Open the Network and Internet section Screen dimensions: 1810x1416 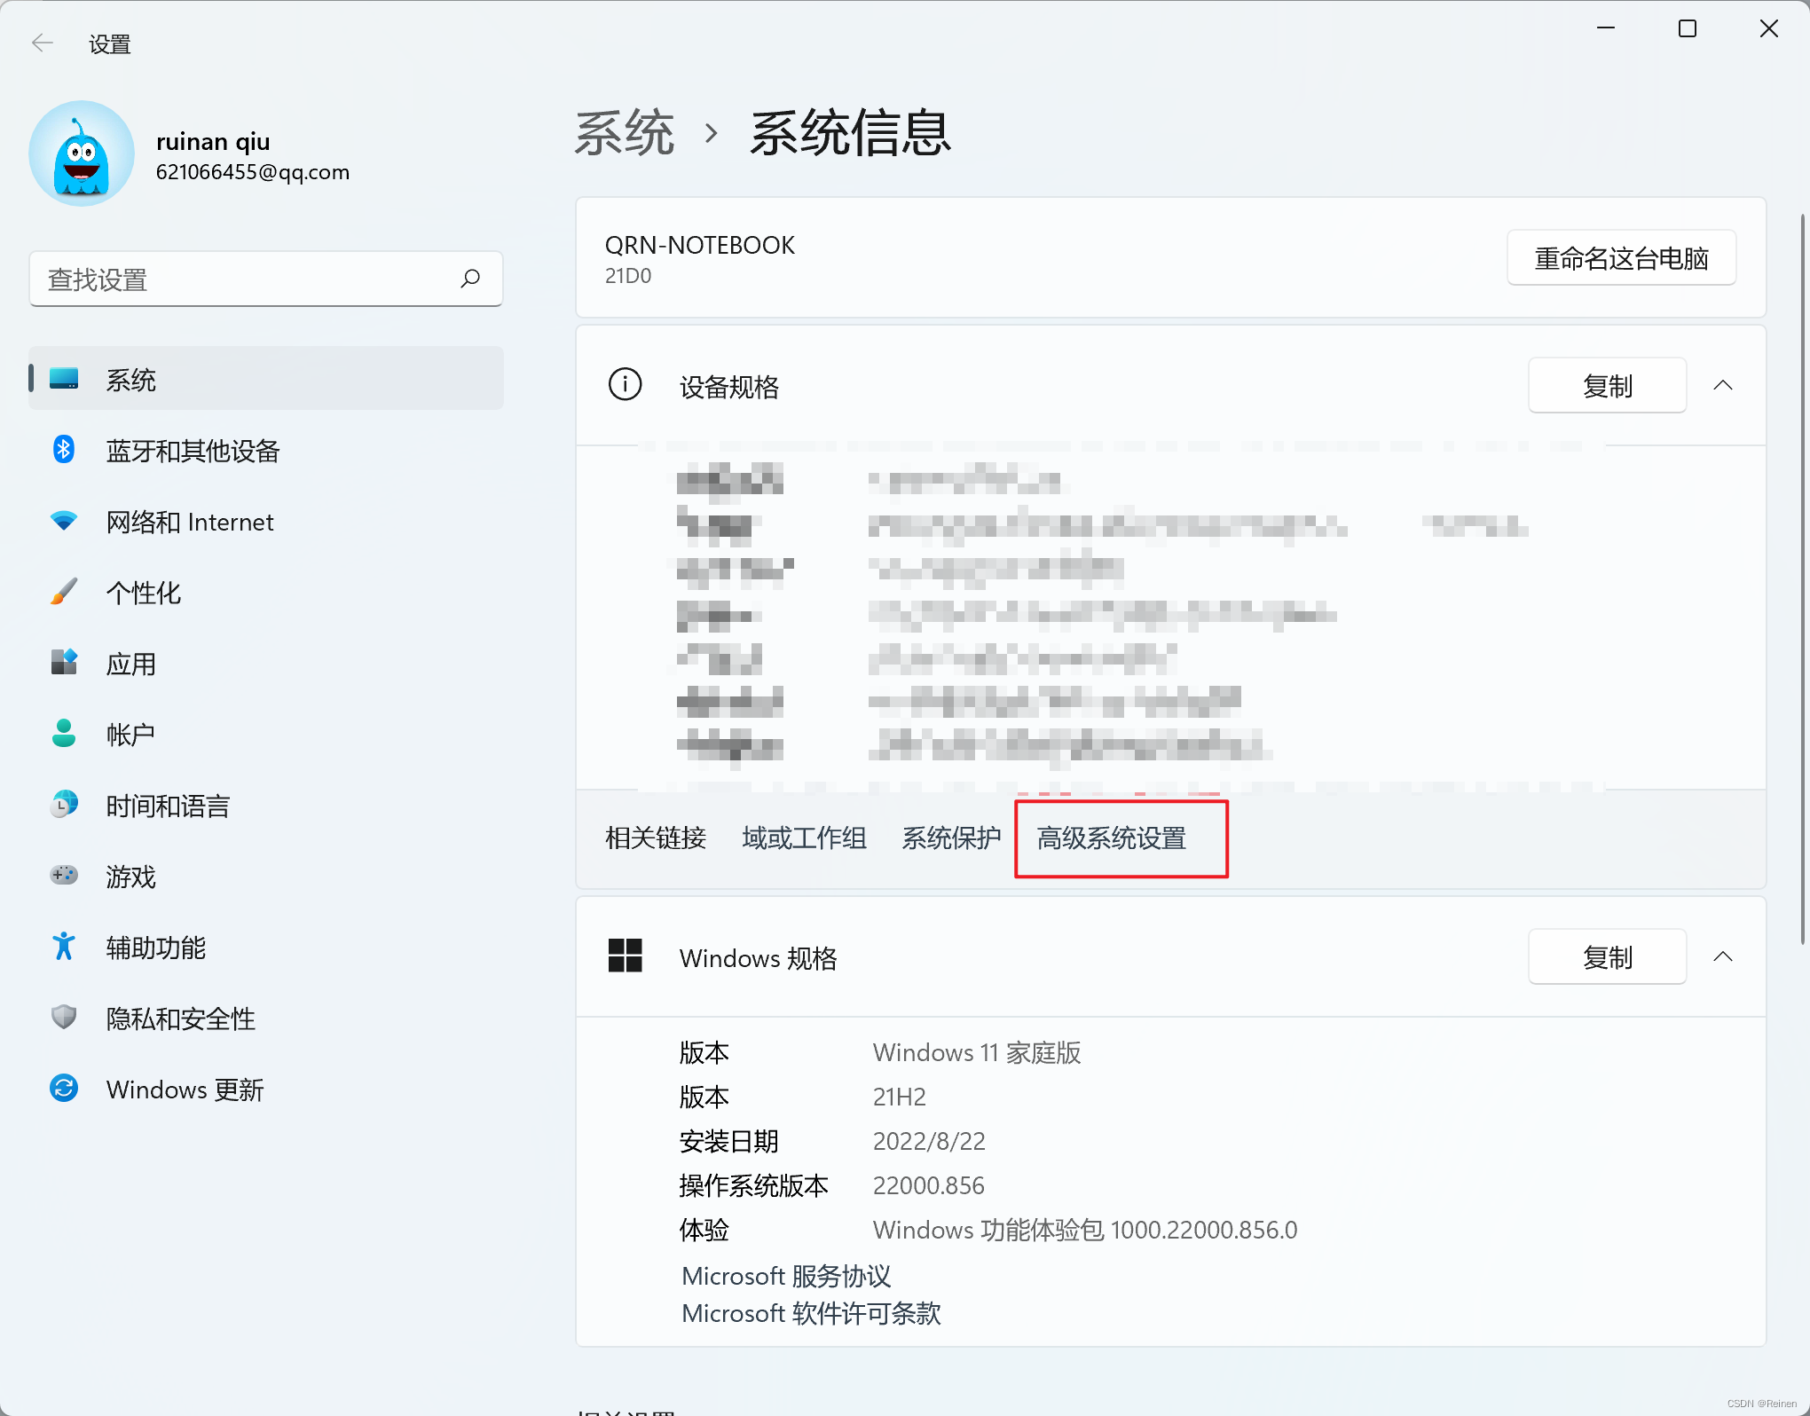pos(189,522)
